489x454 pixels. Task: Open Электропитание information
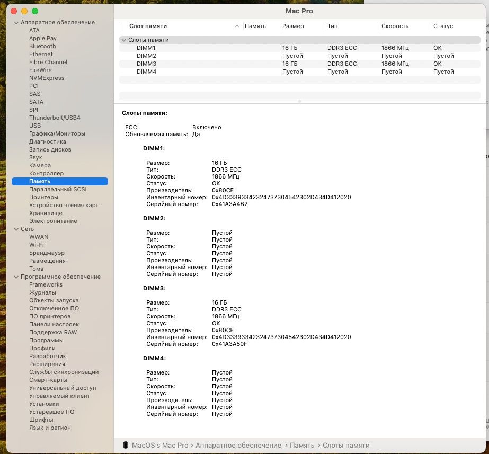[53, 221]
